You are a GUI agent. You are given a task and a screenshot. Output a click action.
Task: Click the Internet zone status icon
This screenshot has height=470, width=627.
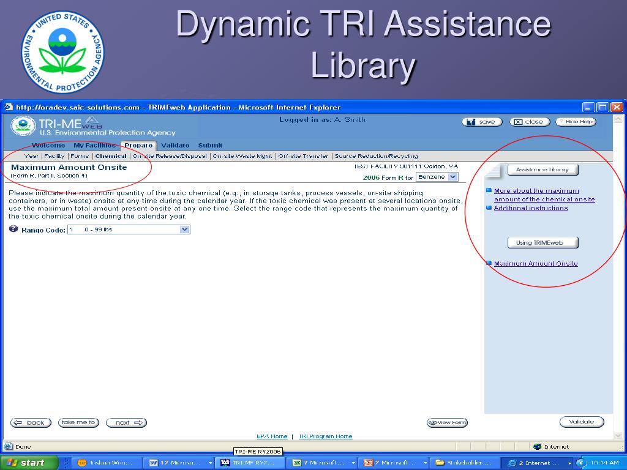pos(538,446)
